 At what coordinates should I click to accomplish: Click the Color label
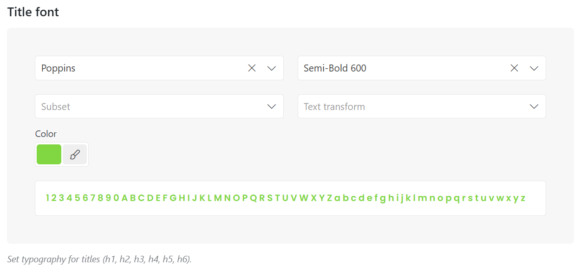pyautogui.click(x=46, y=134)
